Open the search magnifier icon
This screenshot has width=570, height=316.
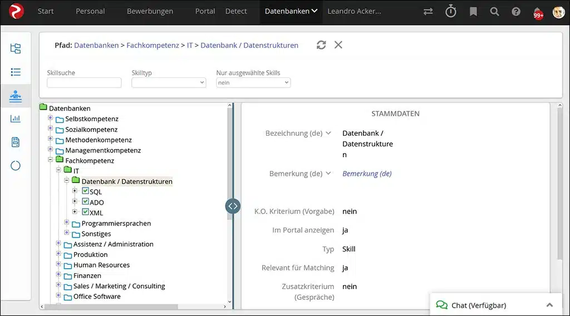click(494, 12)
